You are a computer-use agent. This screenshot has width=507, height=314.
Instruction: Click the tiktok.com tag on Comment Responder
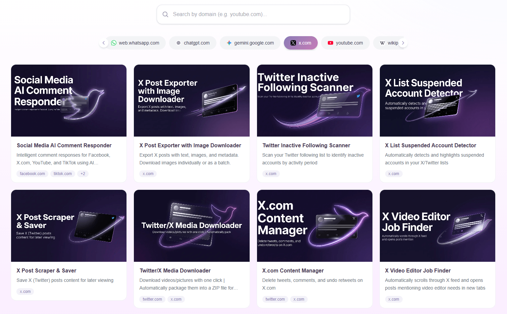(63, 174)
